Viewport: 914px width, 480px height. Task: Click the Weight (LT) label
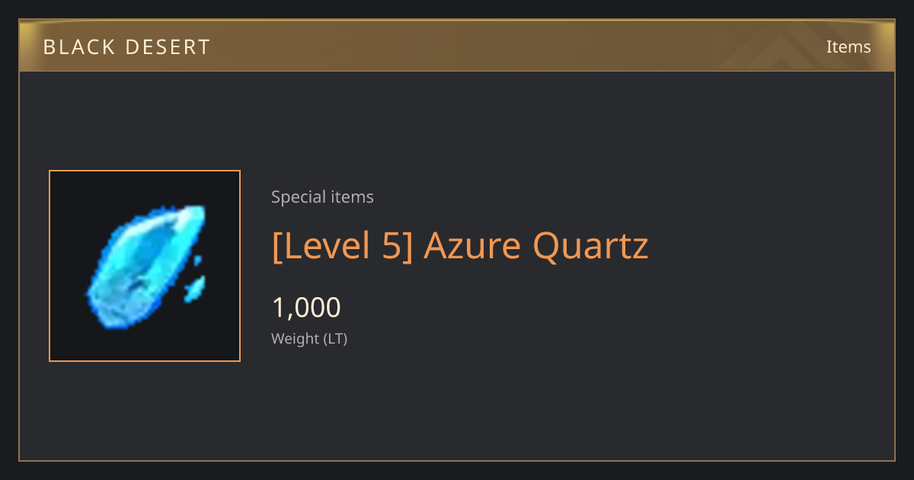(x=309, y=338)
